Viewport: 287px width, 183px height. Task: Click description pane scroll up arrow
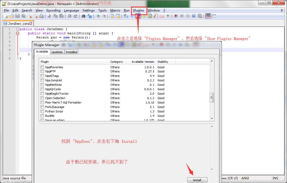[x=212, y=126]
